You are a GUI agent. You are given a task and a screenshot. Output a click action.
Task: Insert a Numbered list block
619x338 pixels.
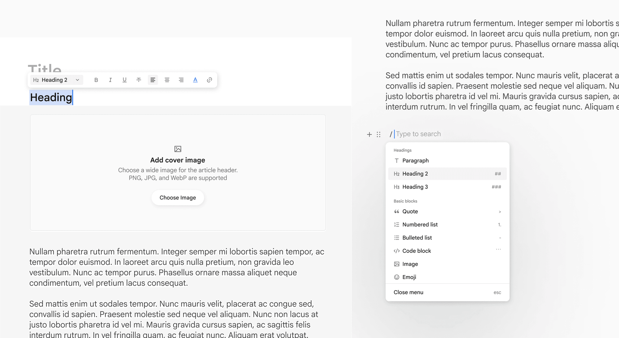[x=447, y=225]
